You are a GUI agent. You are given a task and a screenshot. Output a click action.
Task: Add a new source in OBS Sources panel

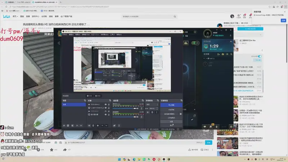[89, 126]
